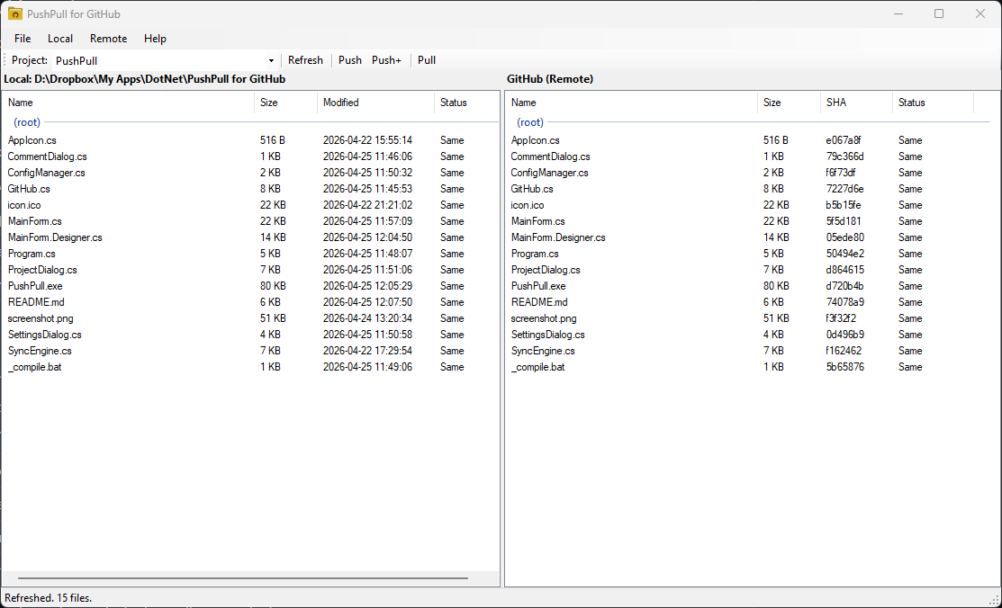Select local file MainForm.cs
1002x608 pixels.
[34, 221]
